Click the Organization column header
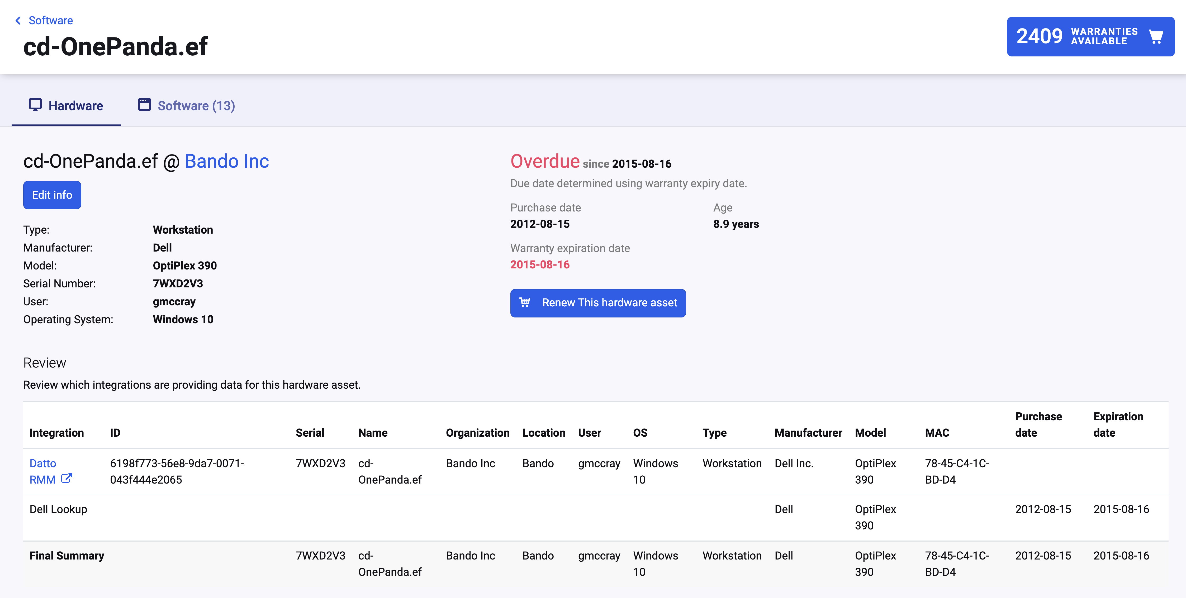The height and width of the screenshot is (598, 1186). (477, 433)
